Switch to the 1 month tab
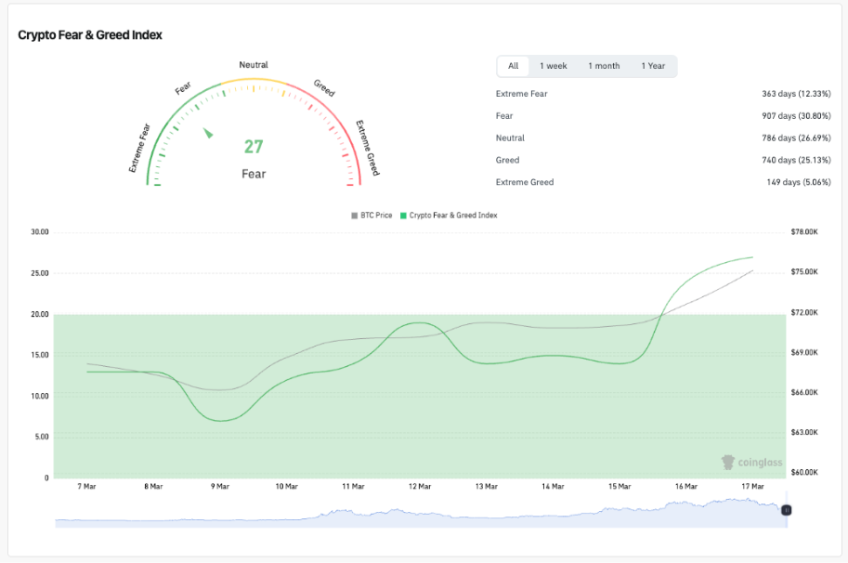 point(604,66)
